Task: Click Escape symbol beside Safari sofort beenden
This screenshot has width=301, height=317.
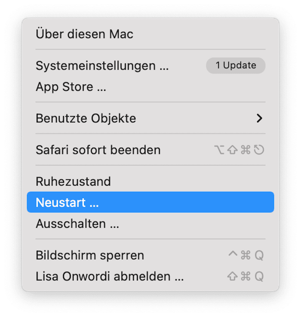Action: (259, 150)
